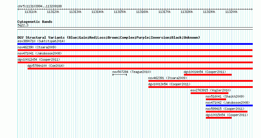Select the esv3890710 (Suktitipat2014) label
Image resolution: width=261 pixels, height=138 pixels.
pyautogui.click(x=41, y=41)
